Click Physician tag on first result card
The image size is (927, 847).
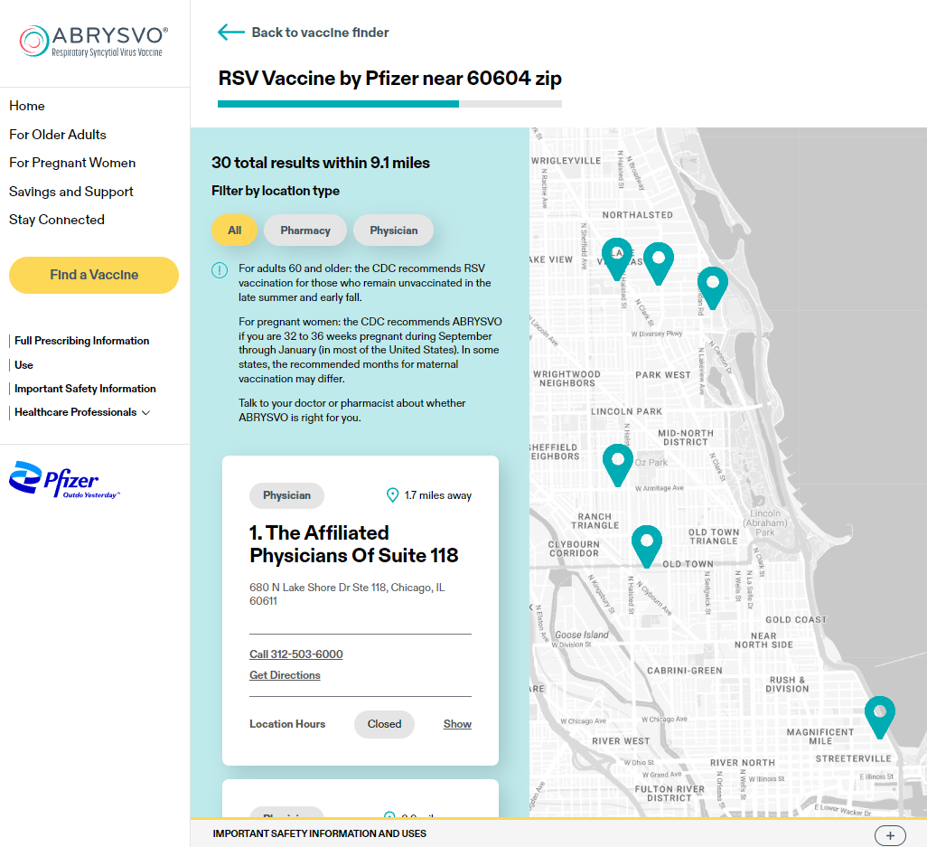coord(286,495)
